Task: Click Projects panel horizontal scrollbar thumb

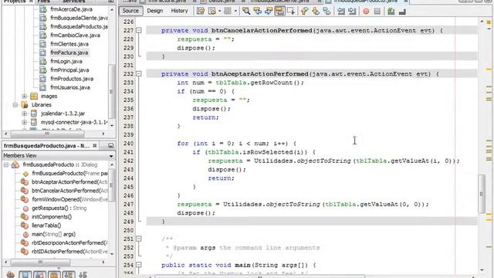Action: click(47, 134)
